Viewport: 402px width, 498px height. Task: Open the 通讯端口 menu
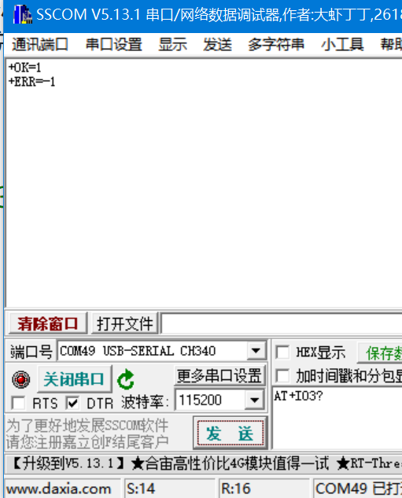(x=40, y=44)
